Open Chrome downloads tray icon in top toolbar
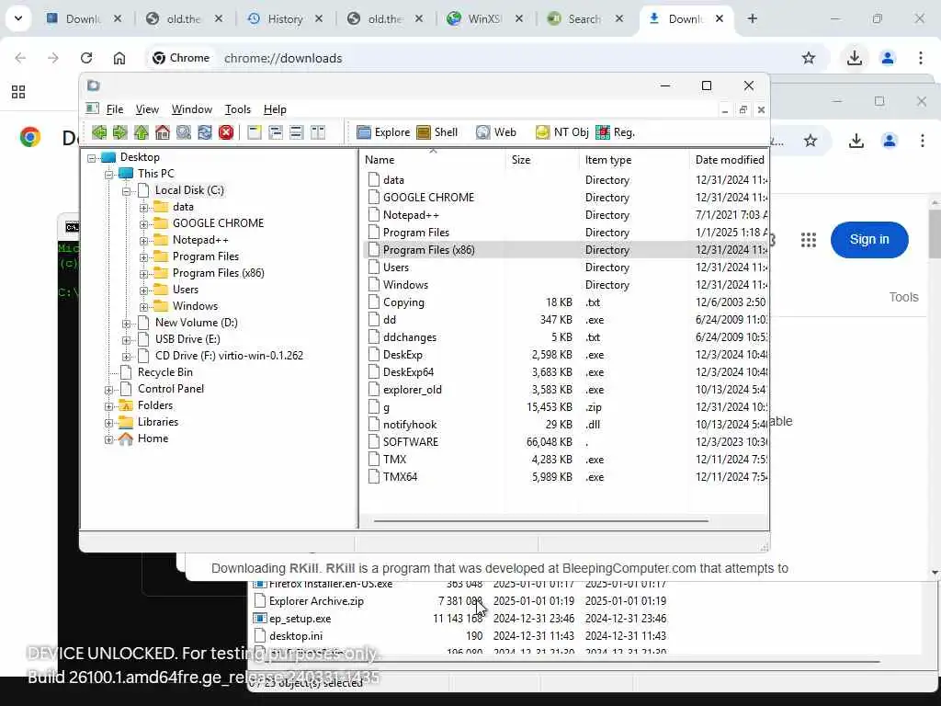 point(855,58)
